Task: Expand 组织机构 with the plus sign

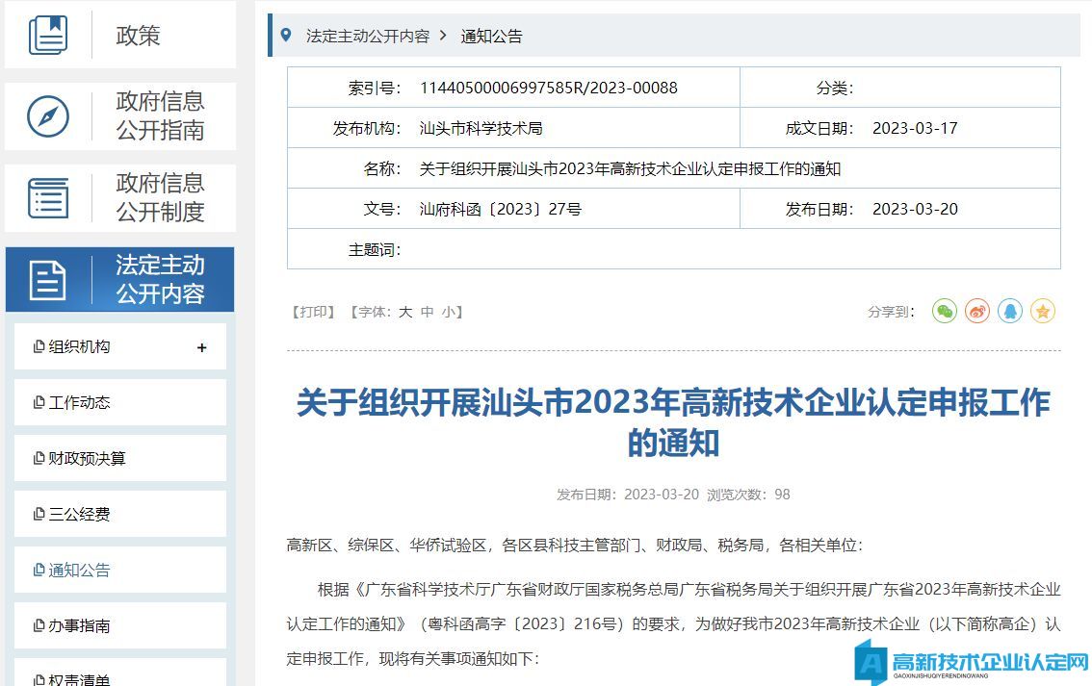Action: (201, 347)
